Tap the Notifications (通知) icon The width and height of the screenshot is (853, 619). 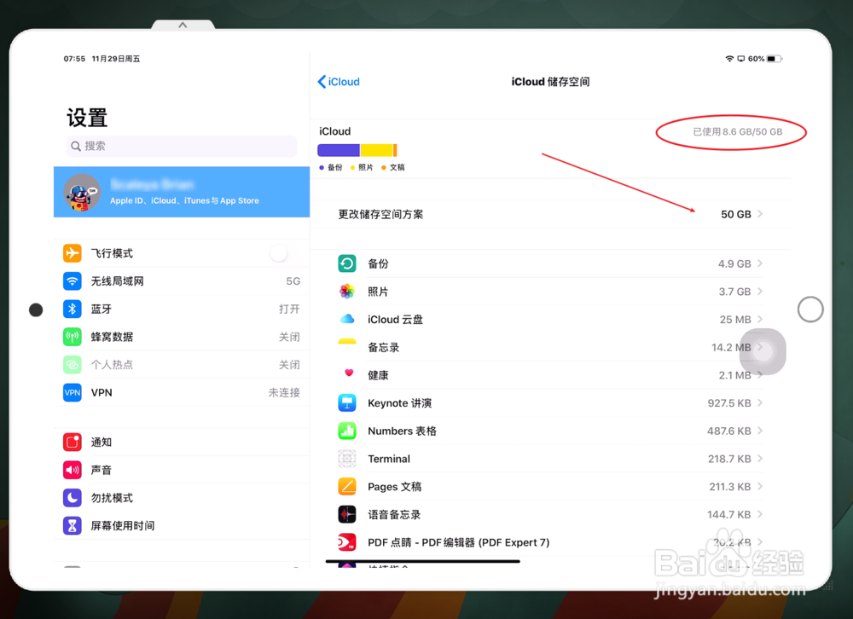tap(73, 443)
